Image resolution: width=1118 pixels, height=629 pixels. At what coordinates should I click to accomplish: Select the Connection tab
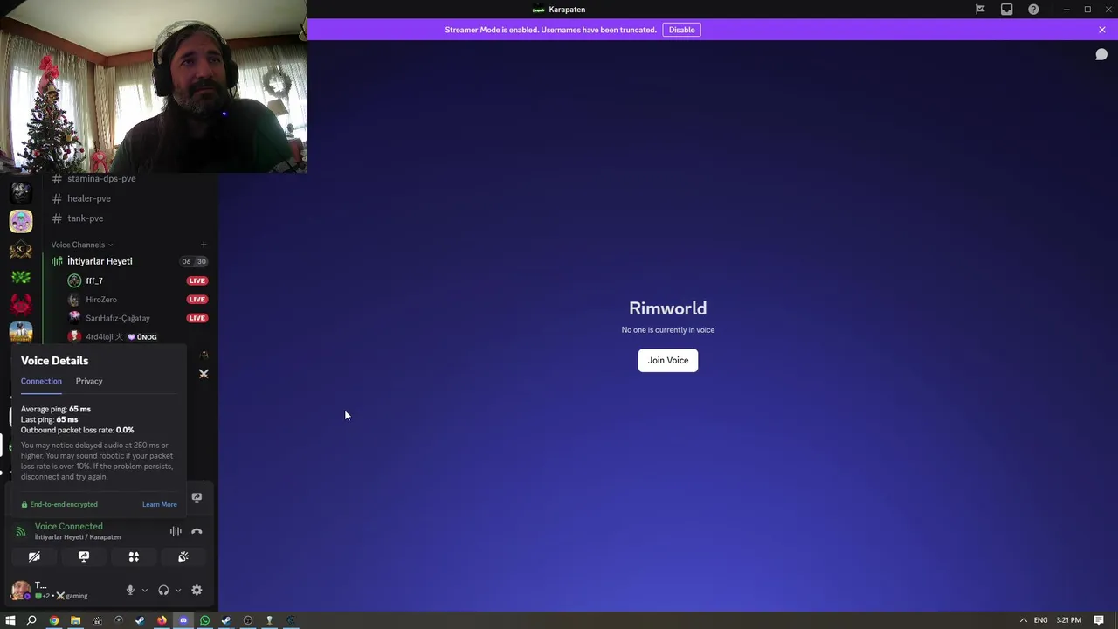41,381
